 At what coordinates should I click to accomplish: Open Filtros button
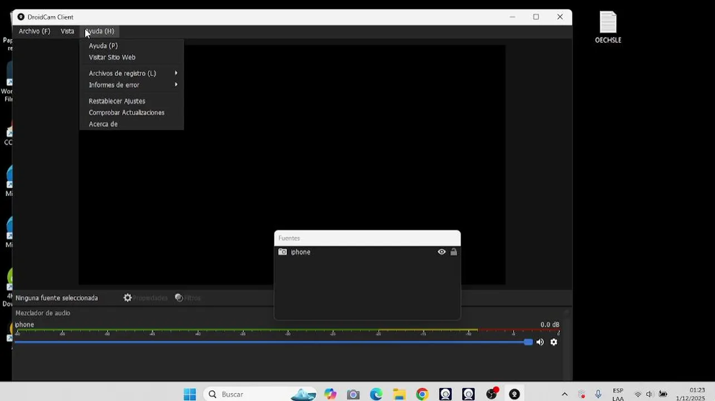[188, 298]
